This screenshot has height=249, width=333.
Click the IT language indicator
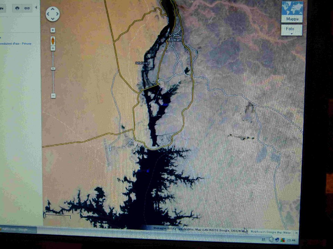pos(263,239)
